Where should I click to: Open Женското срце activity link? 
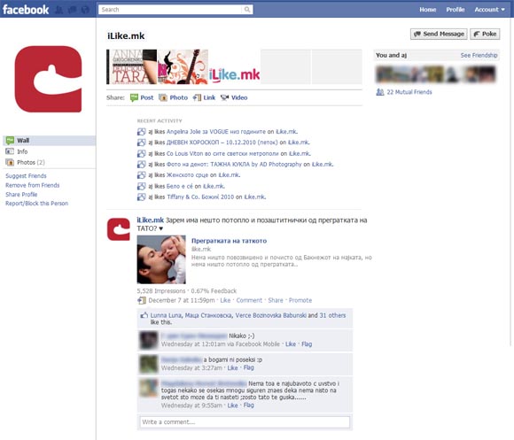click(187, 175)
